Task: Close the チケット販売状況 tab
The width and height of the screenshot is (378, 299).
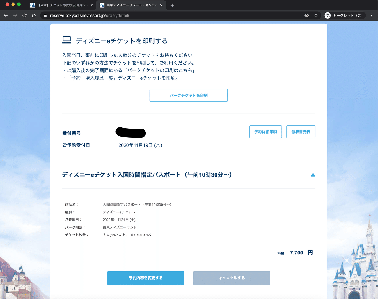Action: [x=92, y=5]
